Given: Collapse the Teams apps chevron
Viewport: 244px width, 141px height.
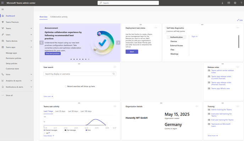Looking at the screenshot, I should (31, 47).
